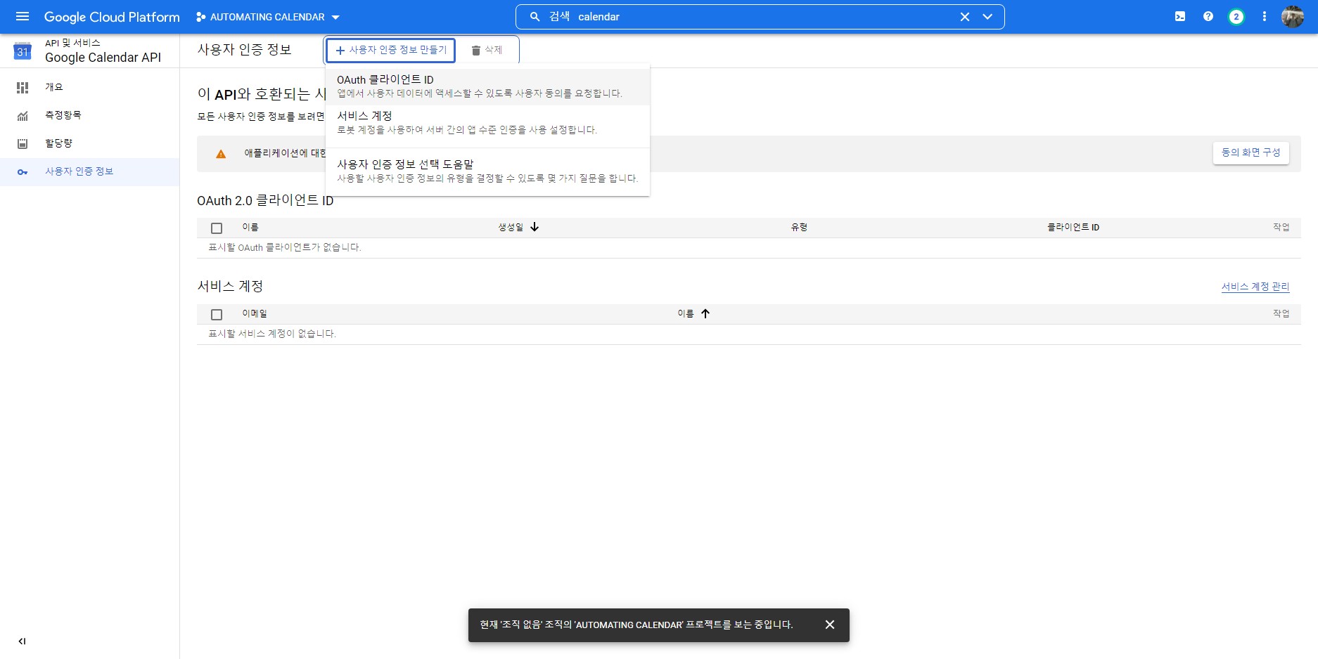Tick select-all checkbox in service accounts table

(x=217, y=315)
